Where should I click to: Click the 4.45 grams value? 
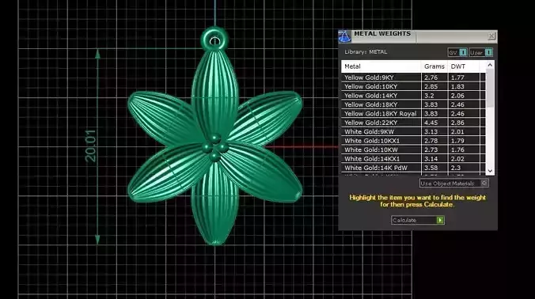coord(431,123)
